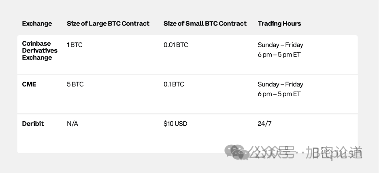The width and height of the screenshot is (379, 173).
Task: Click the WeChat watermark logo icon
Action: (236, 152)
